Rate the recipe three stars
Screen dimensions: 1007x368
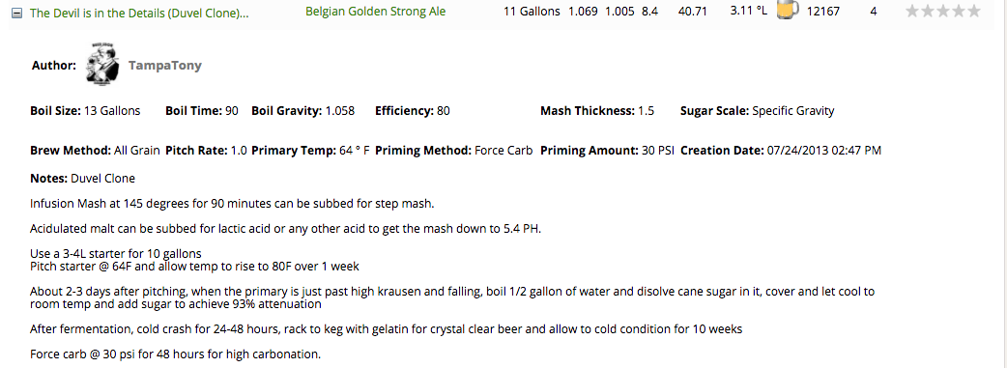943,11
